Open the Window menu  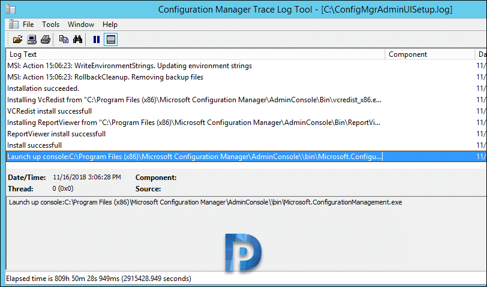[x=81, y=25]
